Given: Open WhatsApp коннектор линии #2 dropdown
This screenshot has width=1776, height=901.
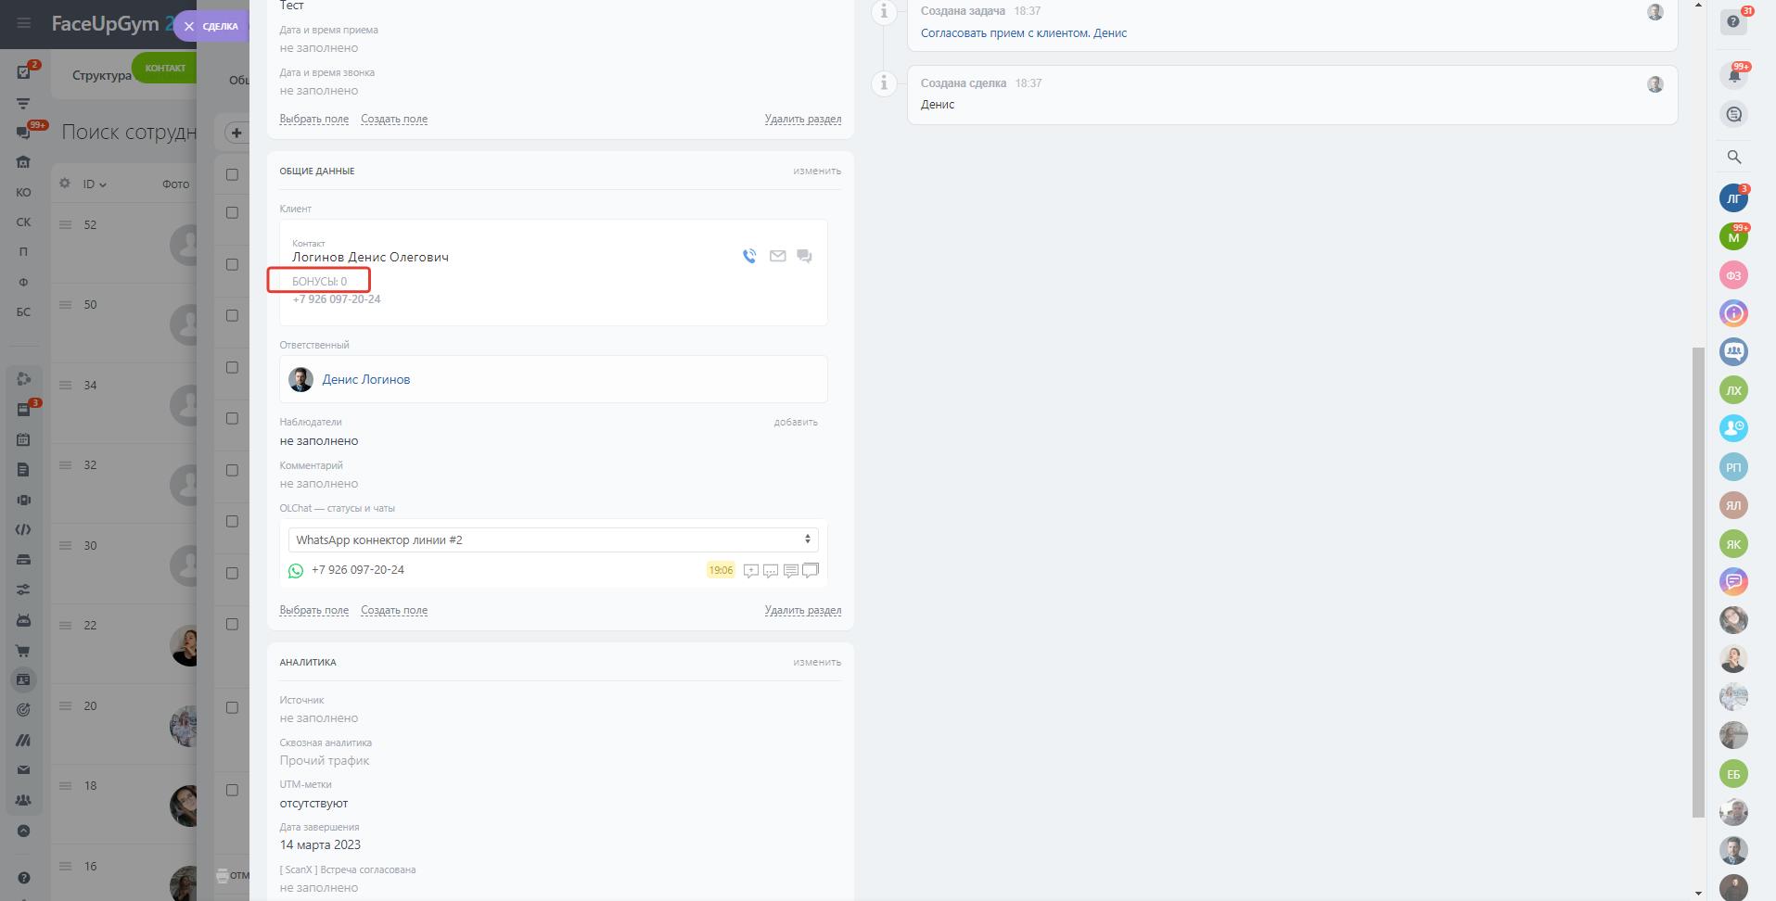Looking at the screenshot, I should pos(553,539).
